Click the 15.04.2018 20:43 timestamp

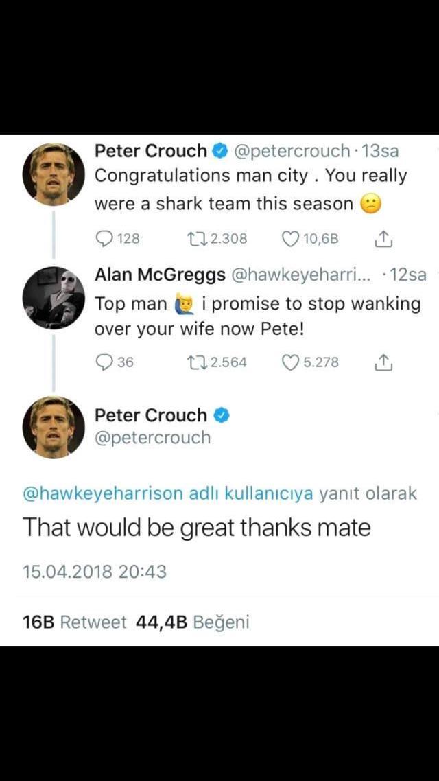pos(94,571)
